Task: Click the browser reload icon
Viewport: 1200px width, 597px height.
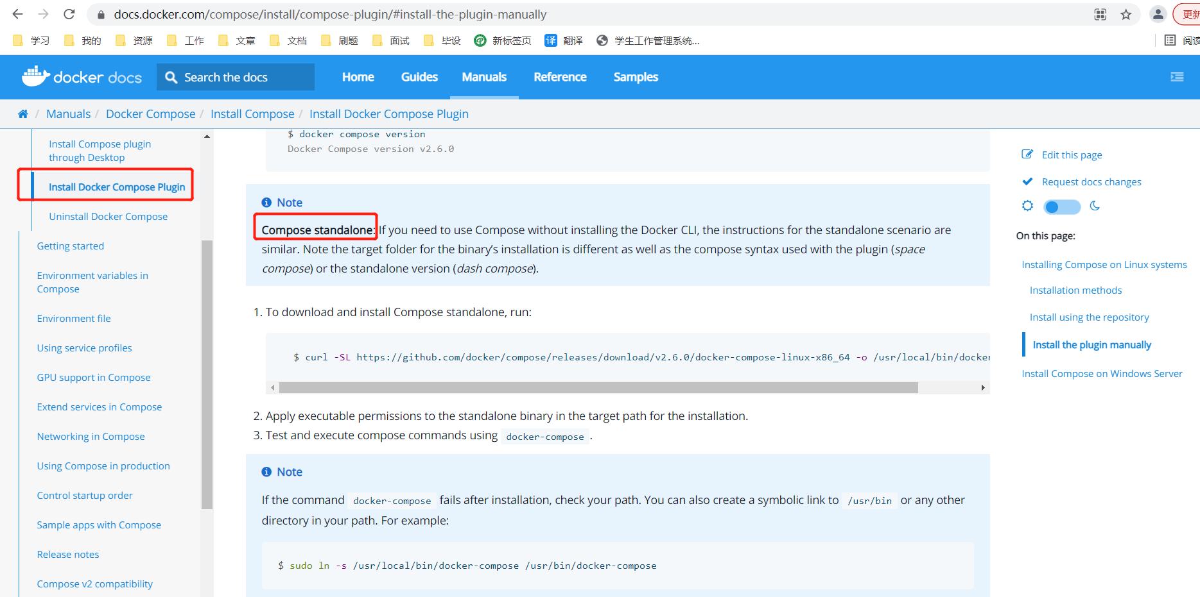Action: [69, 14]
